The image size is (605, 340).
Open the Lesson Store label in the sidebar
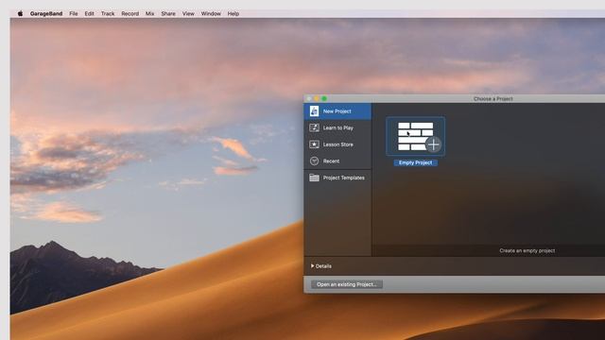point(338,144)
